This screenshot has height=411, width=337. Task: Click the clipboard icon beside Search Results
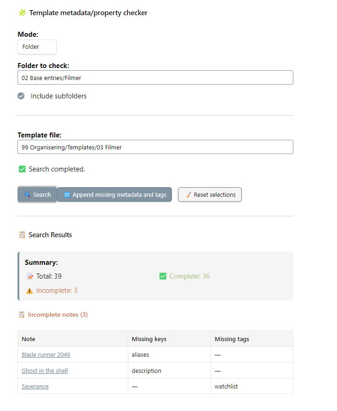click(22, 234)
